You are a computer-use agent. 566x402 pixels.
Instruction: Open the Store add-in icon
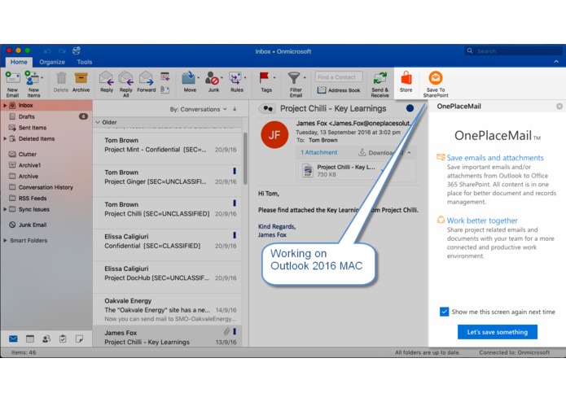406,77
